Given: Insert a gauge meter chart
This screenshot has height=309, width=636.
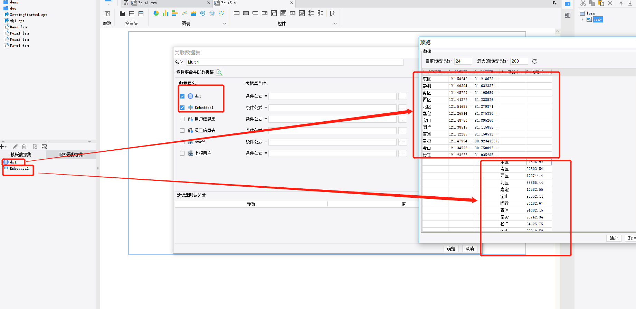Looking at the screenshot, I should click(203, 13).
